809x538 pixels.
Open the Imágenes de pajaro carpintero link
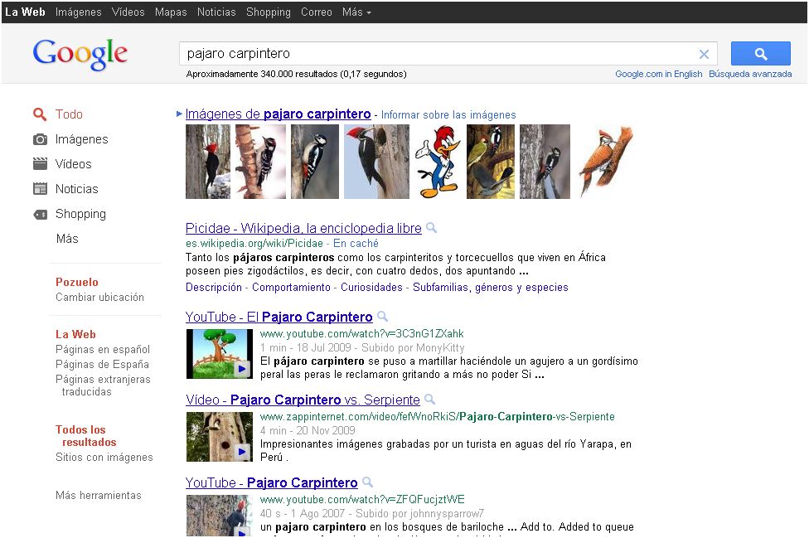click(279, 114)
